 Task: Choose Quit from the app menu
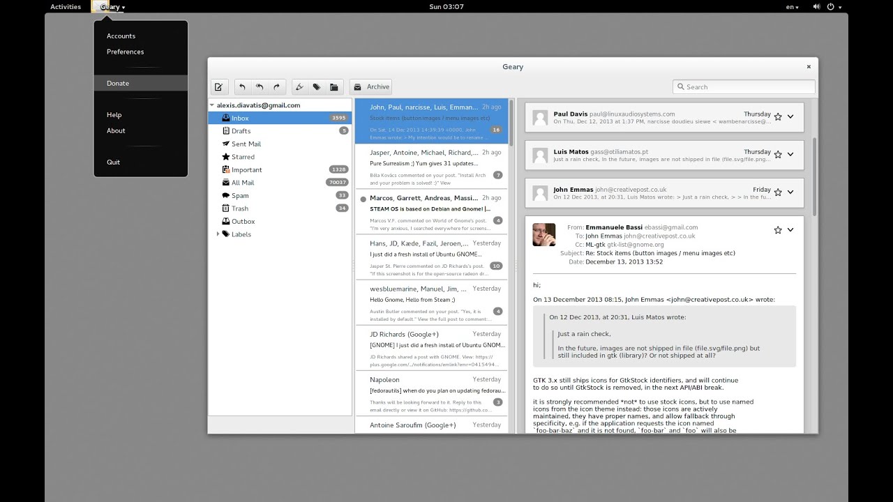(141, 162)
